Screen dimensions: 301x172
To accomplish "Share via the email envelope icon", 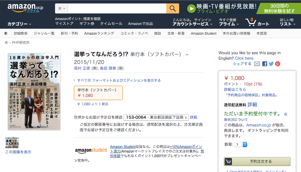I will point(257,64).
